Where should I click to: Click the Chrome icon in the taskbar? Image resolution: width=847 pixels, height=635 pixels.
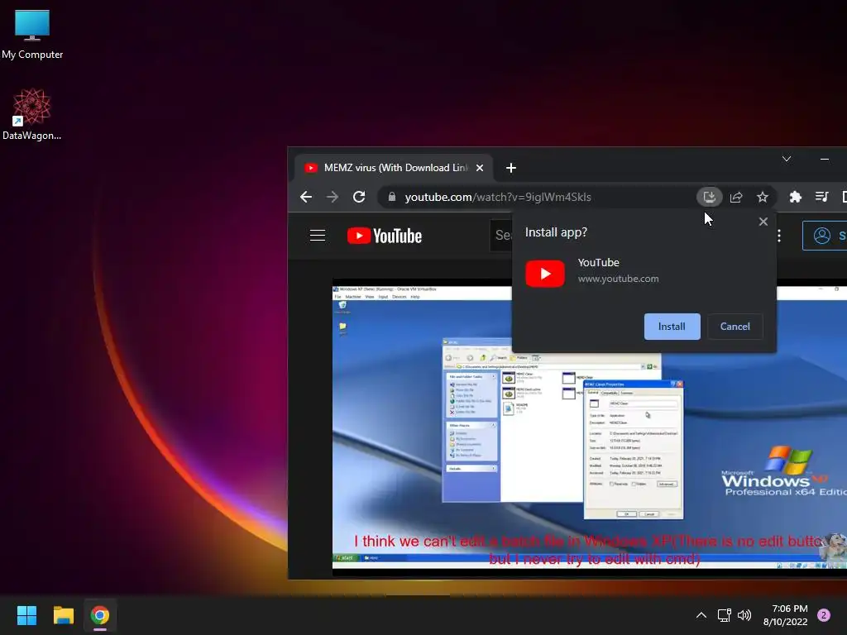tap(100, 615)
